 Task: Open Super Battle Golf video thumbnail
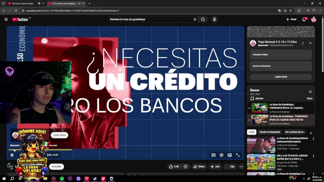click(x=261, y=162)
